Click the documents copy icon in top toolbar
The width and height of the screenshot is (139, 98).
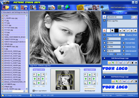pos(15,7)
